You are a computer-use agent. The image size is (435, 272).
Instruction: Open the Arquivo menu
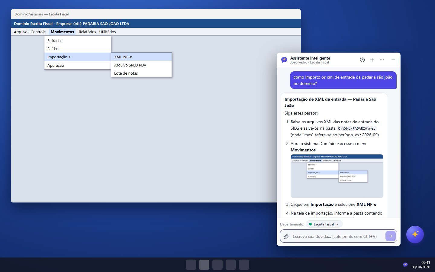[21, 32]
